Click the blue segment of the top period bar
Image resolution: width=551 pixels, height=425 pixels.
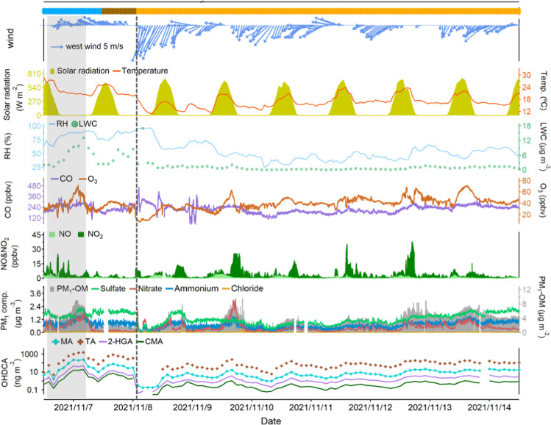click(72, 11)
